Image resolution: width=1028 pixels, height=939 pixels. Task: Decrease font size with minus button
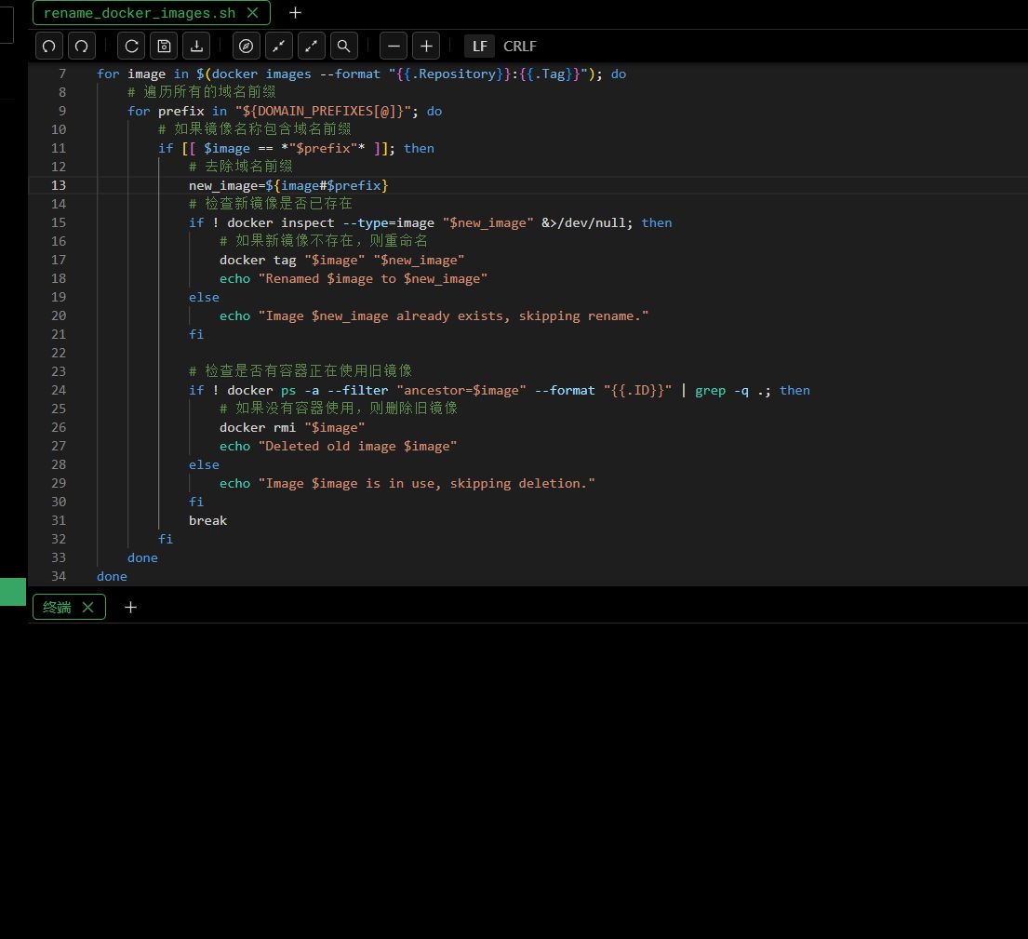394,46
